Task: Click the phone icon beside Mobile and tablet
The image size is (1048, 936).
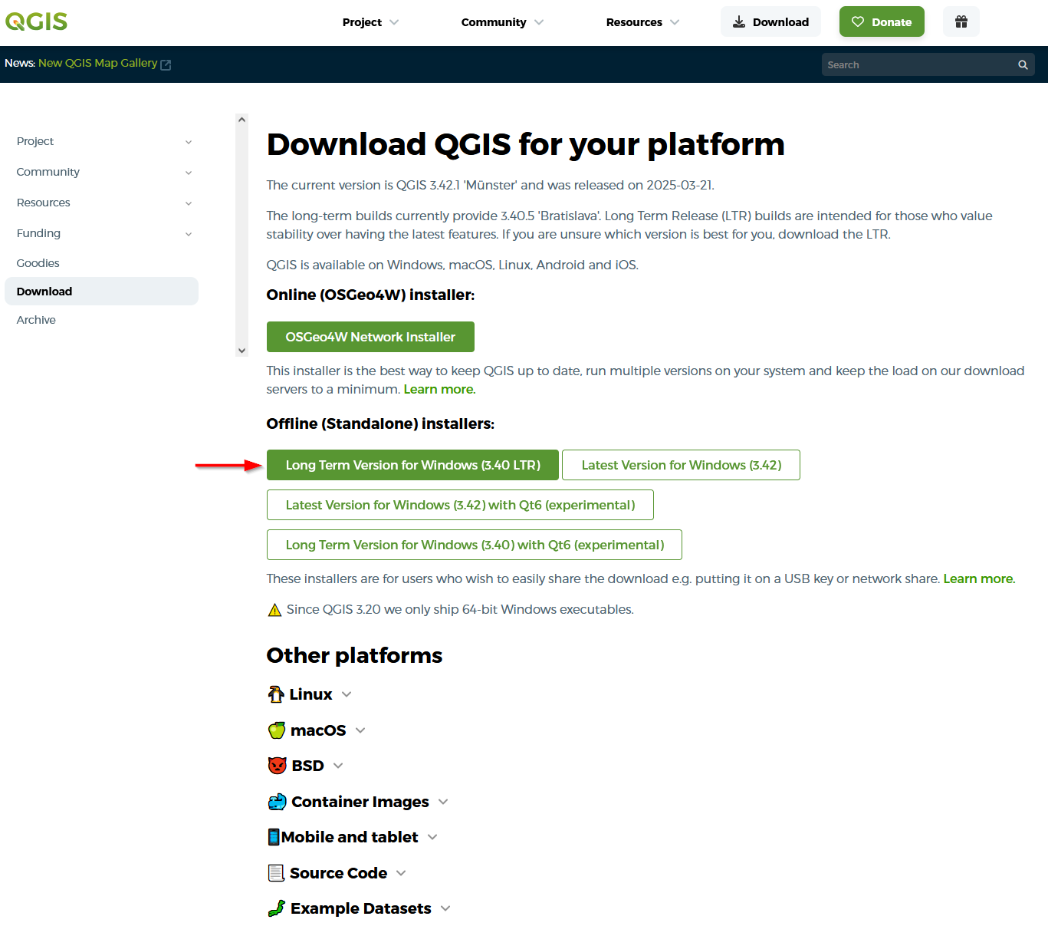Action: 274,835
